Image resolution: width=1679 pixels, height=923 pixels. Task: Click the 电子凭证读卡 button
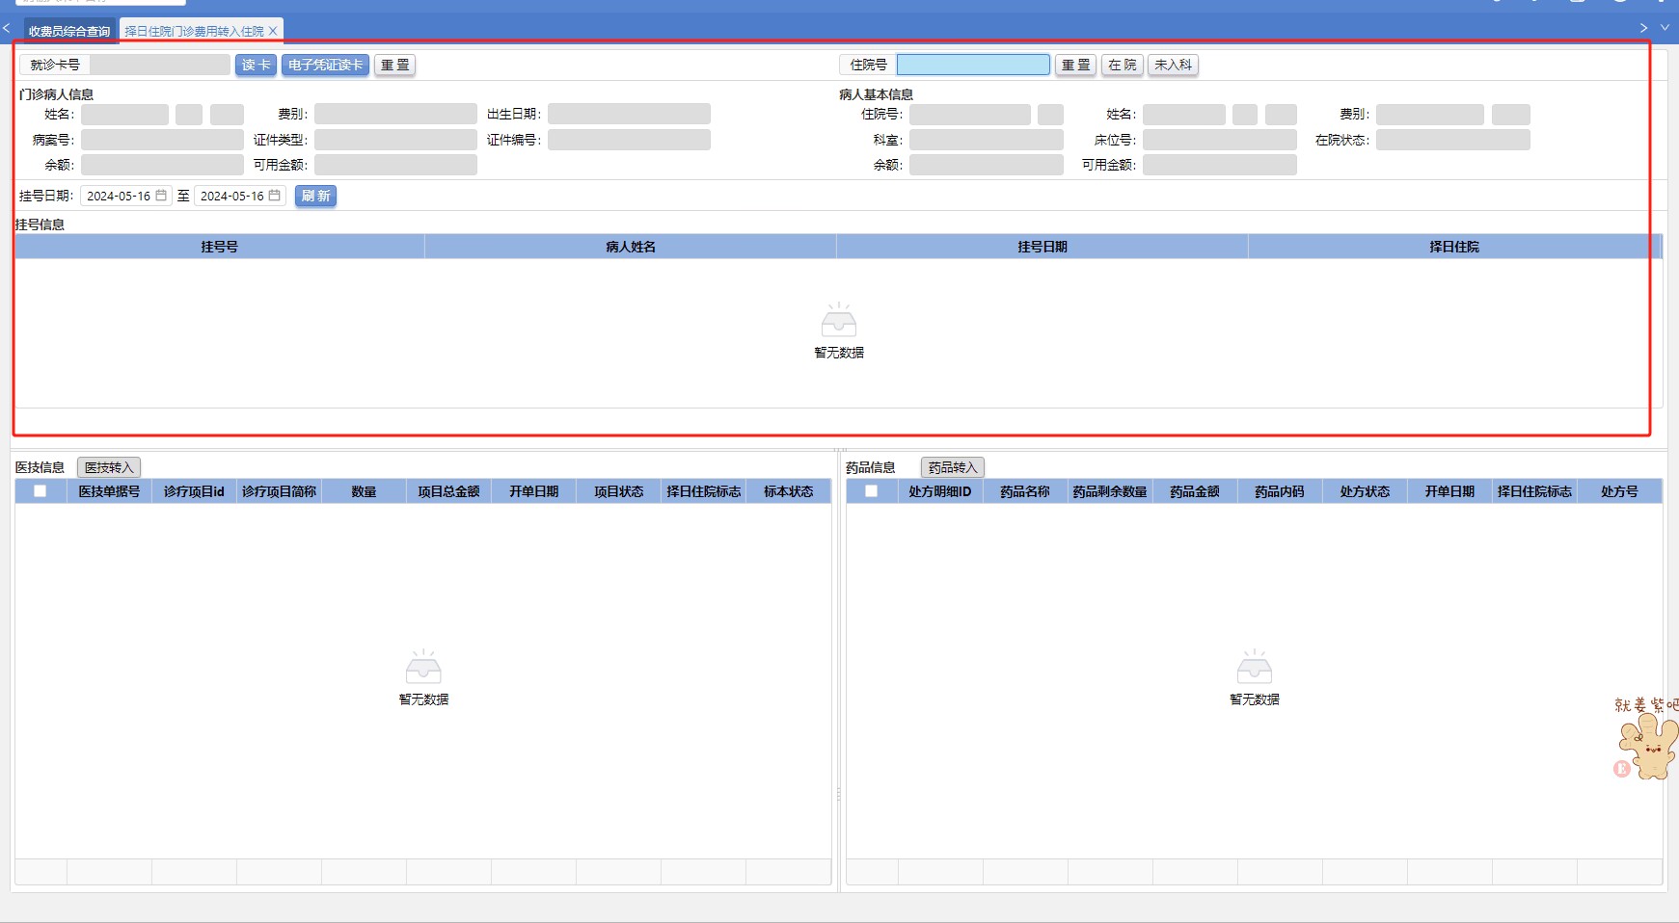pyautogui.click(x=325, y=65)
